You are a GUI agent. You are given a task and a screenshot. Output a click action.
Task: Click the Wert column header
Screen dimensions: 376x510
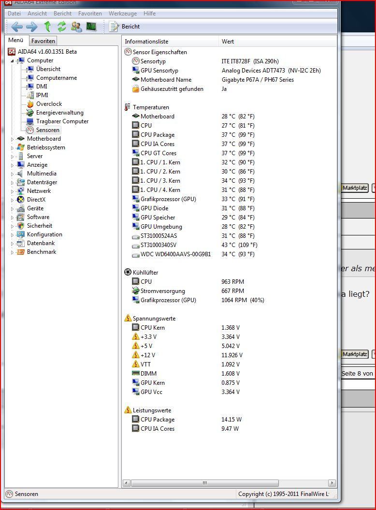pyautogui.click(x=277, y=41)
